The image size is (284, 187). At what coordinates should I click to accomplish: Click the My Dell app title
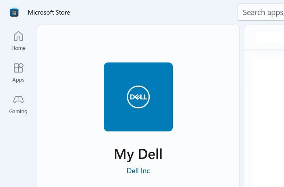point(138,154)
